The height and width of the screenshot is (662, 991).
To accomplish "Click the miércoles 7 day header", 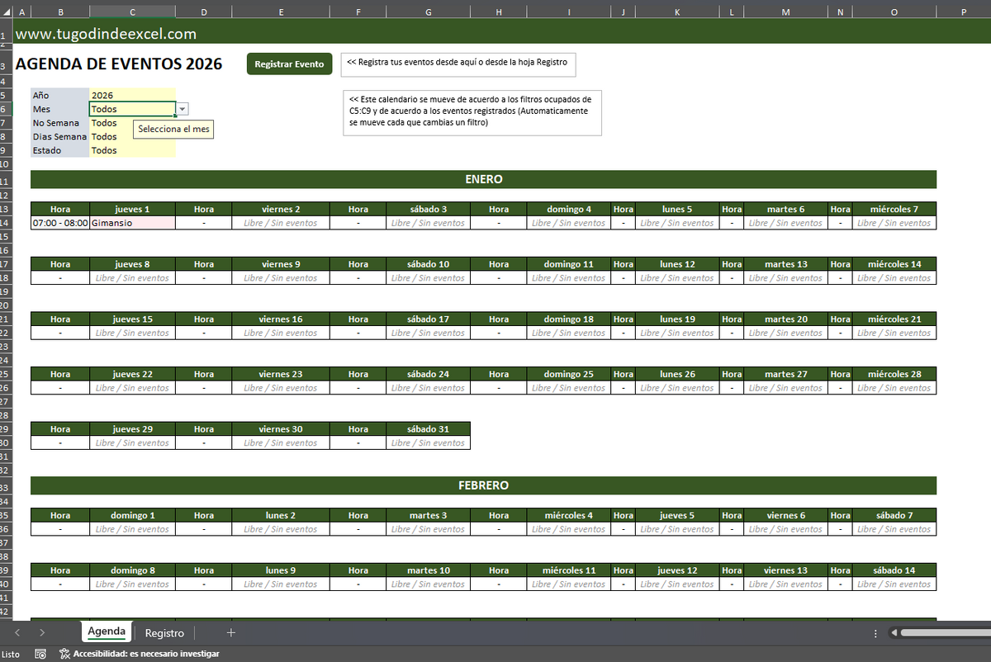I will (894, 210).
